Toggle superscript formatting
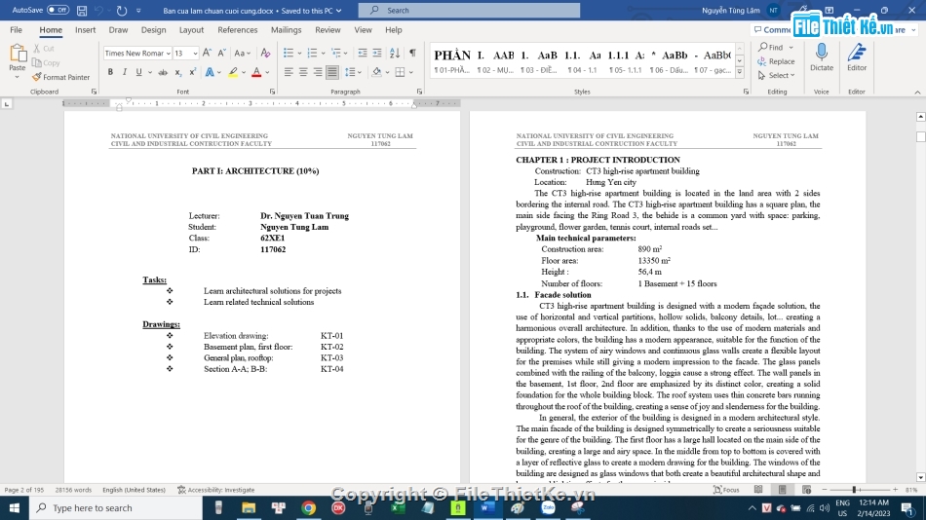926x520 pixels. [193, 72]
